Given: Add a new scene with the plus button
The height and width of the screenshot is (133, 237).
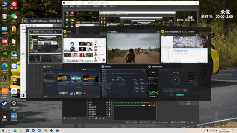Looking at the screenshot, I should 64,118.
